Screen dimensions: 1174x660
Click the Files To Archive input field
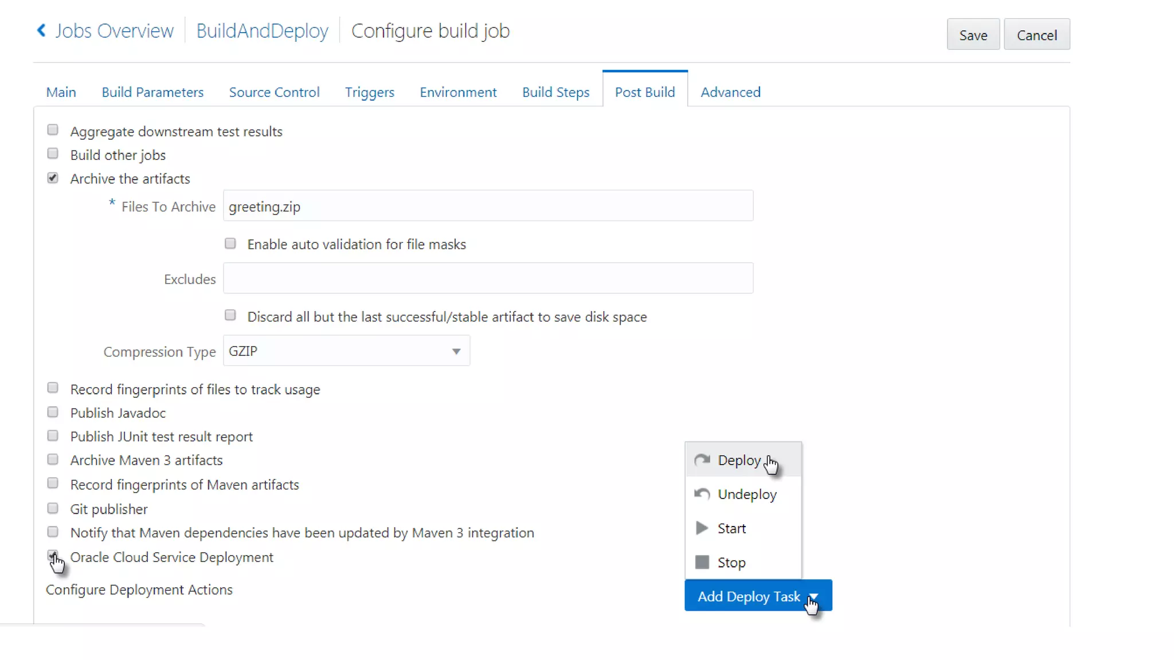(x=488, y=206)
